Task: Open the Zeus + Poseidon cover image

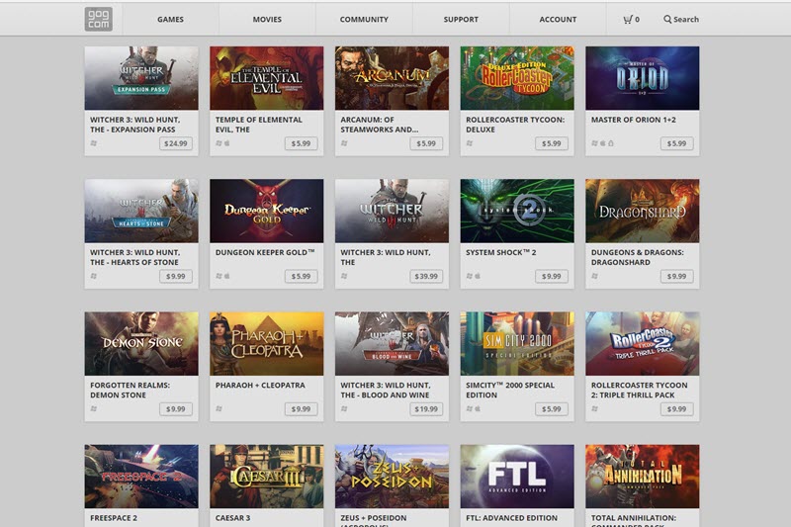Action: point(392,476)
